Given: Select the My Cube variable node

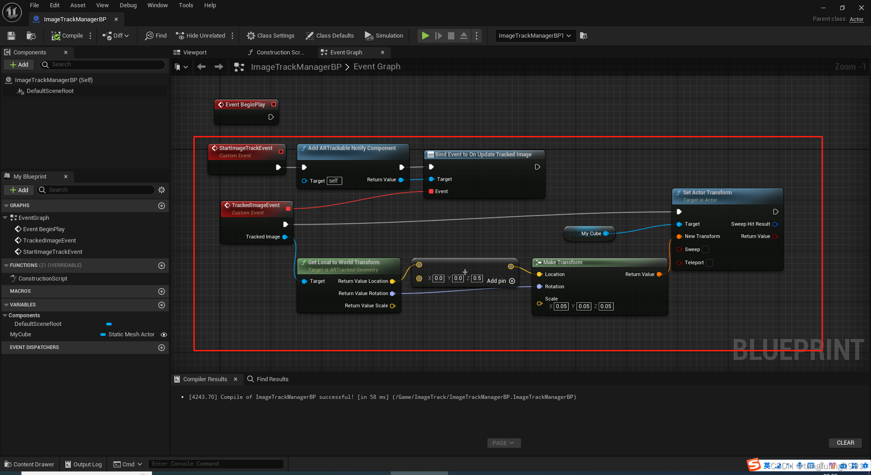Looking at the screenshot, I should click(x=590, y=234).
